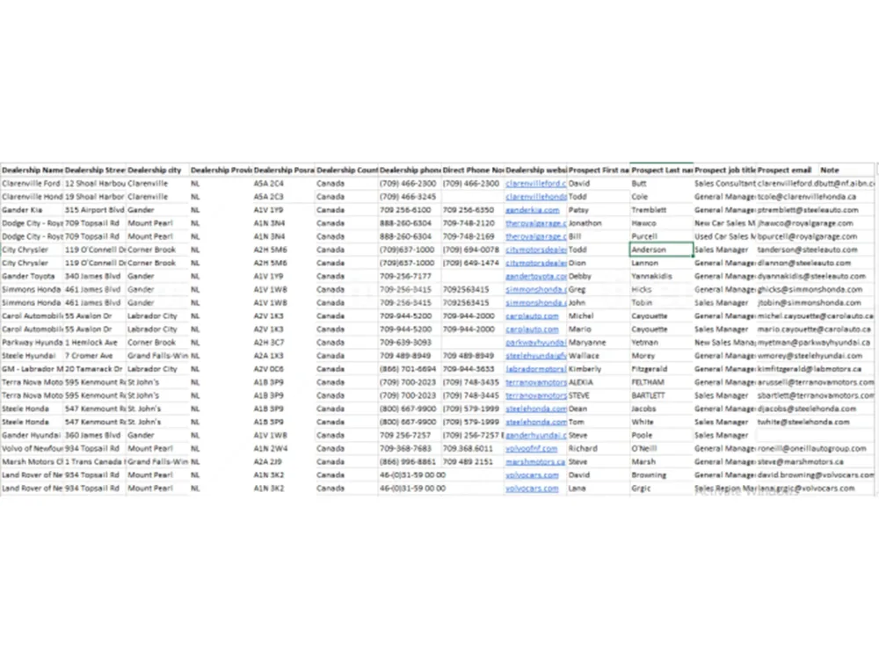Select the 'Purcell' last name cell
This screenshot has height=659, width=879.
(x=662, y=236)
